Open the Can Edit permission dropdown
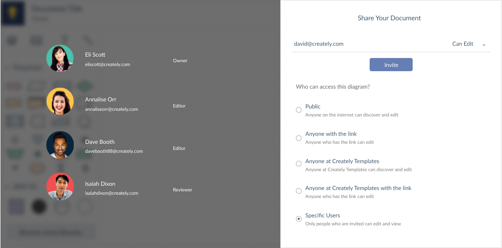The width and height of the screenshot is (502, 248). (x=463, y=44)
